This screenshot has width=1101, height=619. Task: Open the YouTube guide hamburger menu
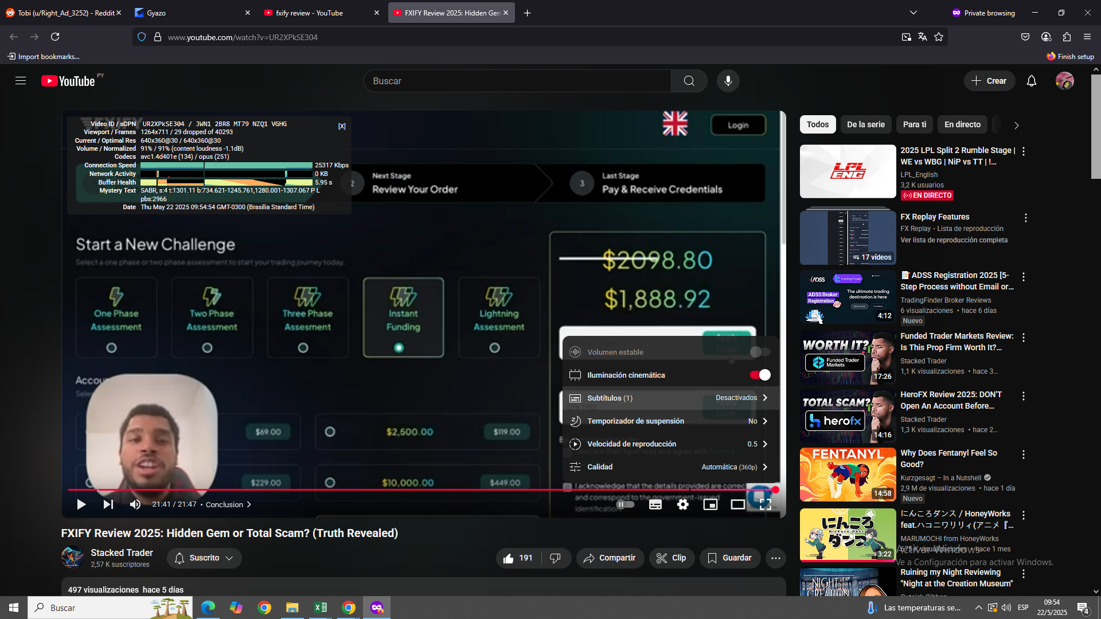coord(21,81)
